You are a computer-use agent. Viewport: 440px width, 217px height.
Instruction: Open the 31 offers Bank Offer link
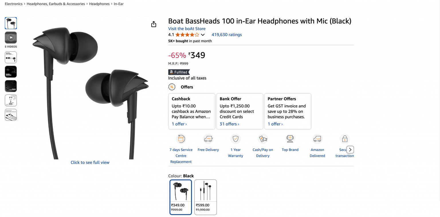point(229,124)
